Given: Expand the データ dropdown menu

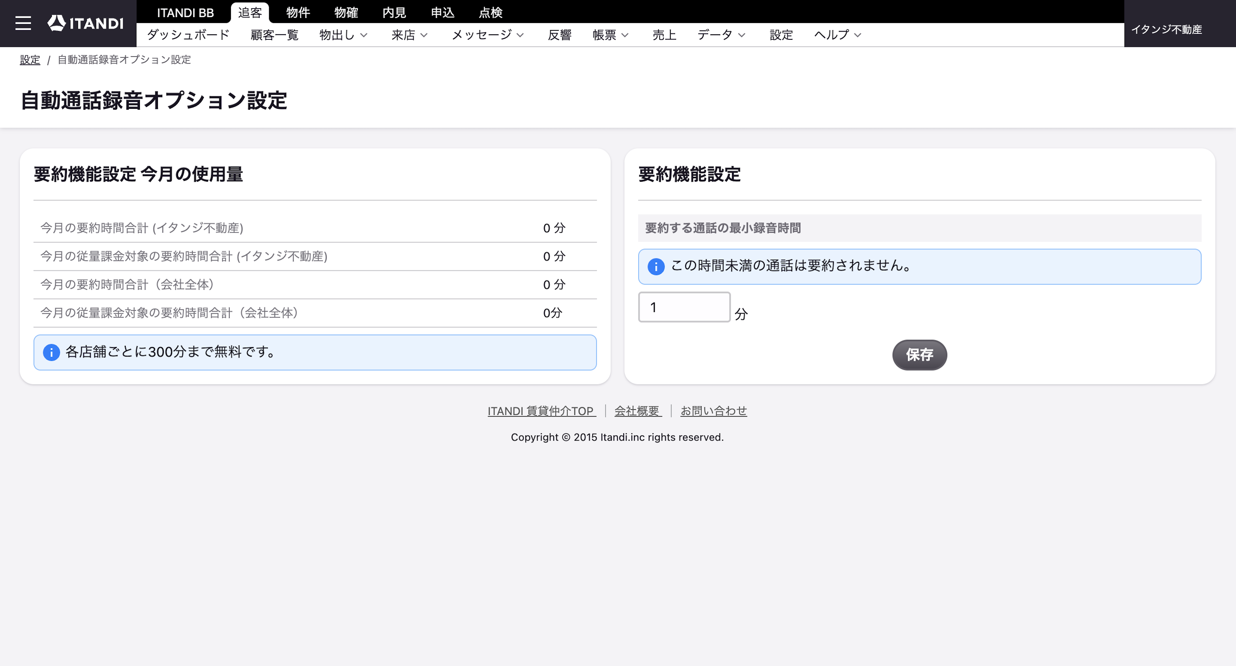Looking at the screenshot, I should 721,35.
